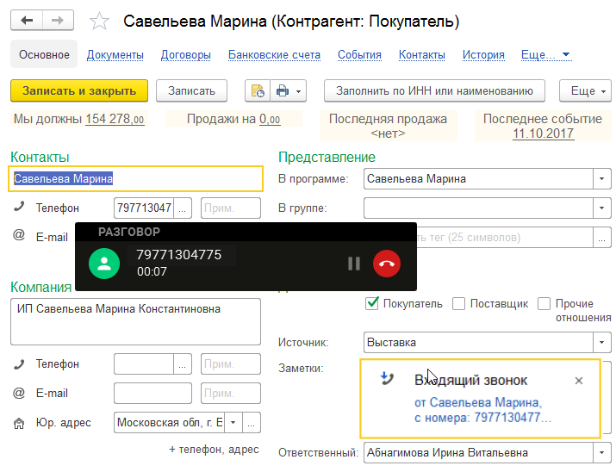Open the Ответственный dropdown
Viewport: 616px width, 472px height.
click(x=600, y=452)
